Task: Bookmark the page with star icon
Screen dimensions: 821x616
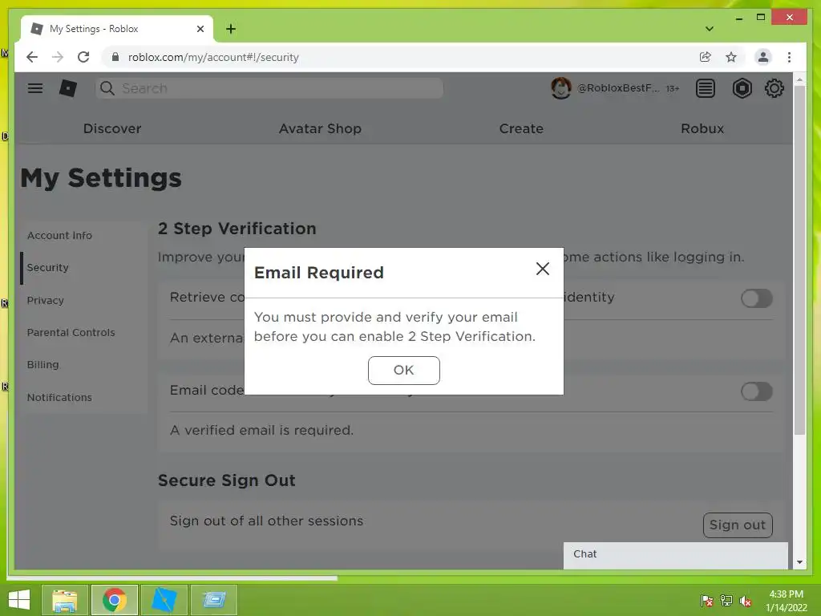Action: tap(731, 57)
